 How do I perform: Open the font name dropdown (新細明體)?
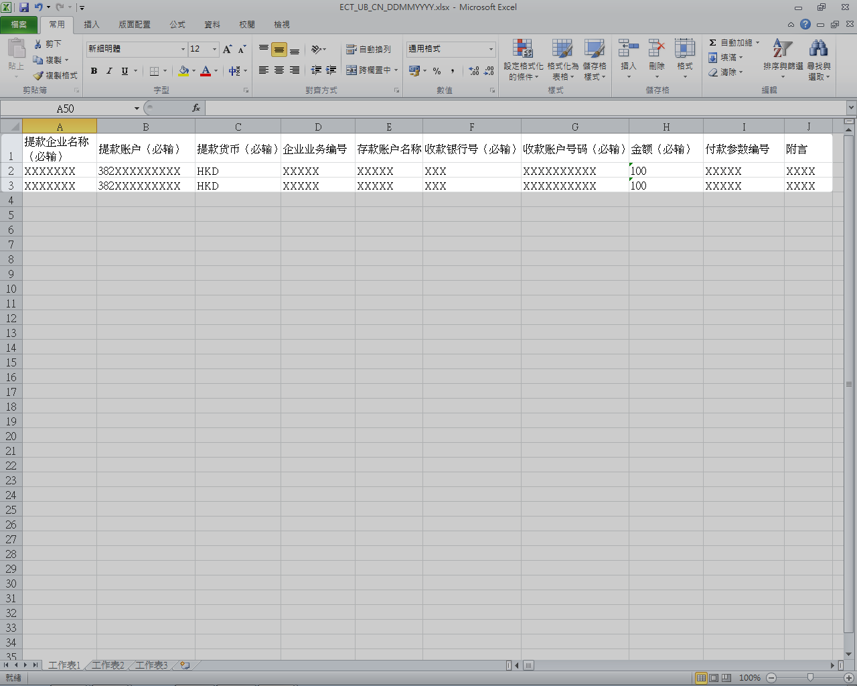pos(183,49)
